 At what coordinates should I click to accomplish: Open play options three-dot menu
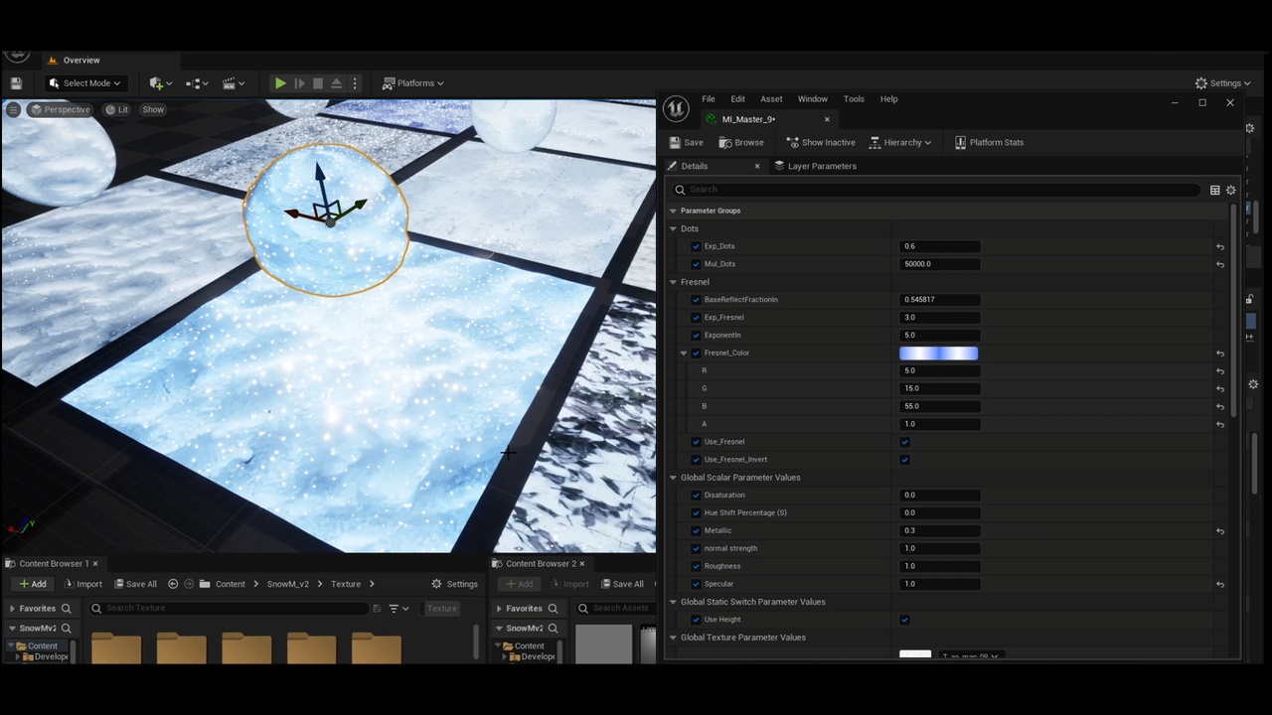click(x=355, y=83)
